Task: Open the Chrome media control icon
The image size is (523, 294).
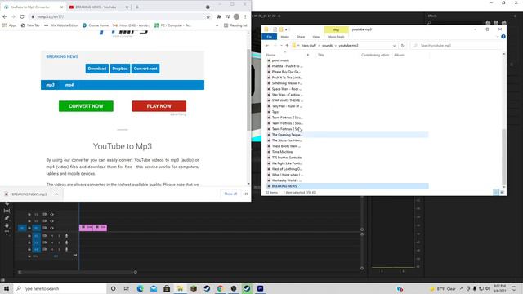Action: pyautogui.click(x=227, y=16)
